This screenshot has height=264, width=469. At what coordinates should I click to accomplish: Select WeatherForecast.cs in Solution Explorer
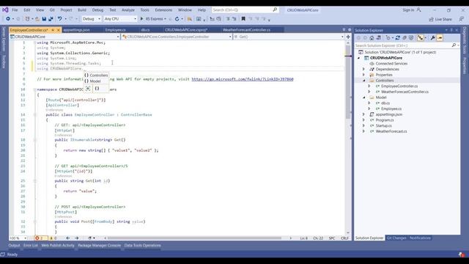pos(391,131)
